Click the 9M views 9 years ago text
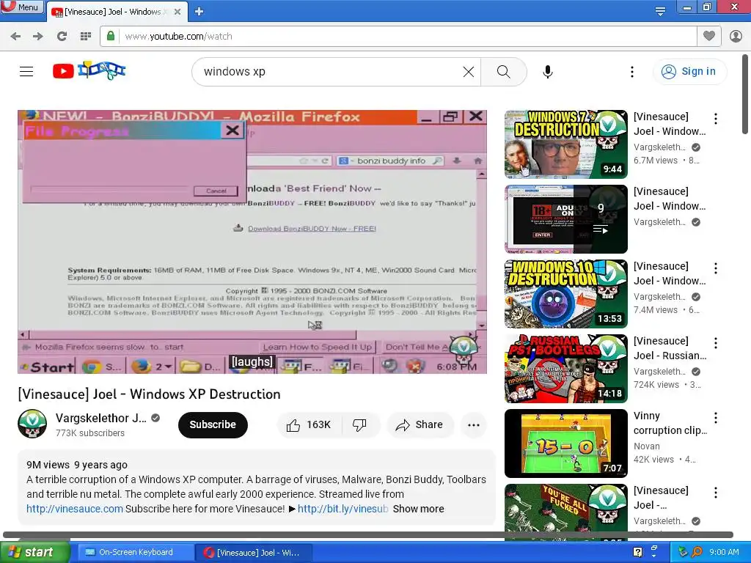 pos(77,465)
